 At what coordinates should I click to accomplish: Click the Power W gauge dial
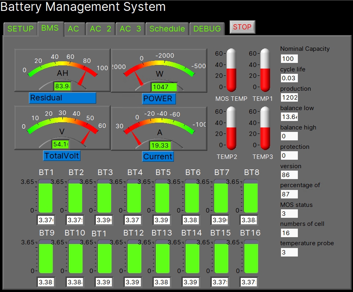159,70
